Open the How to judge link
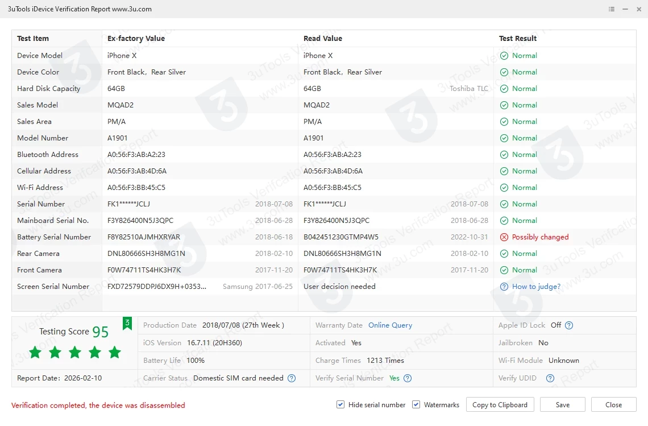 536,287
